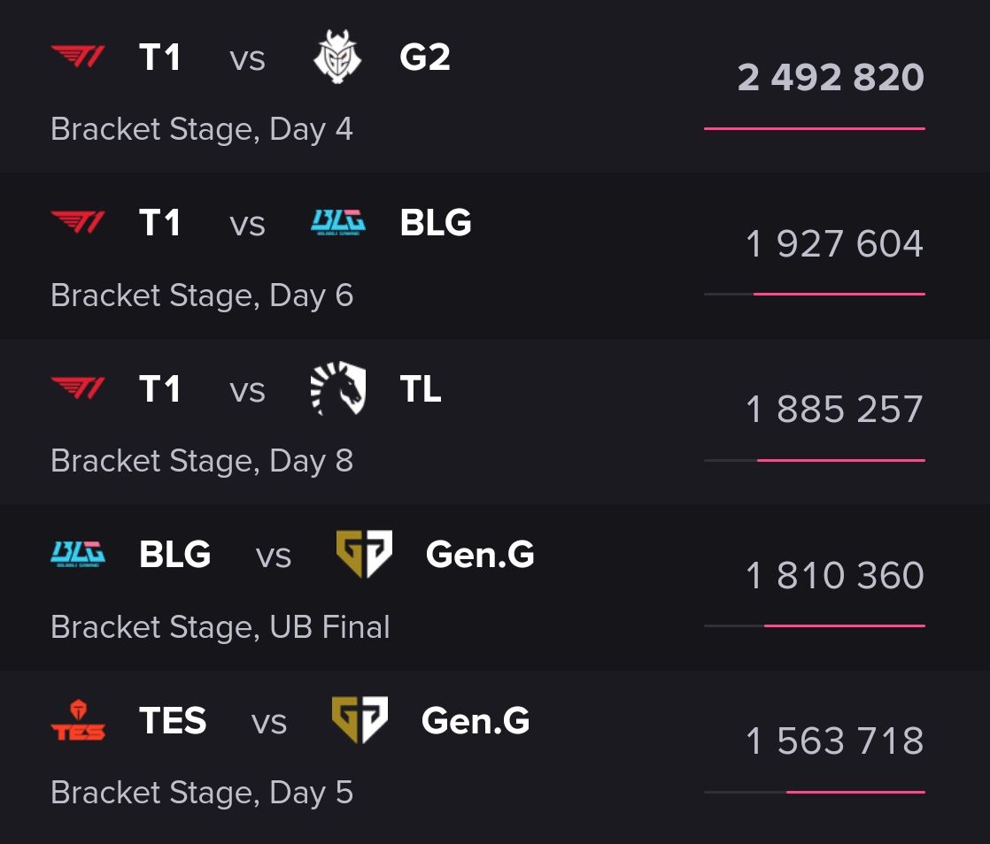The width and height of the screenshot is (990, 844).
Task: Click the G2 samurai logo
Action: pos(337,58)
